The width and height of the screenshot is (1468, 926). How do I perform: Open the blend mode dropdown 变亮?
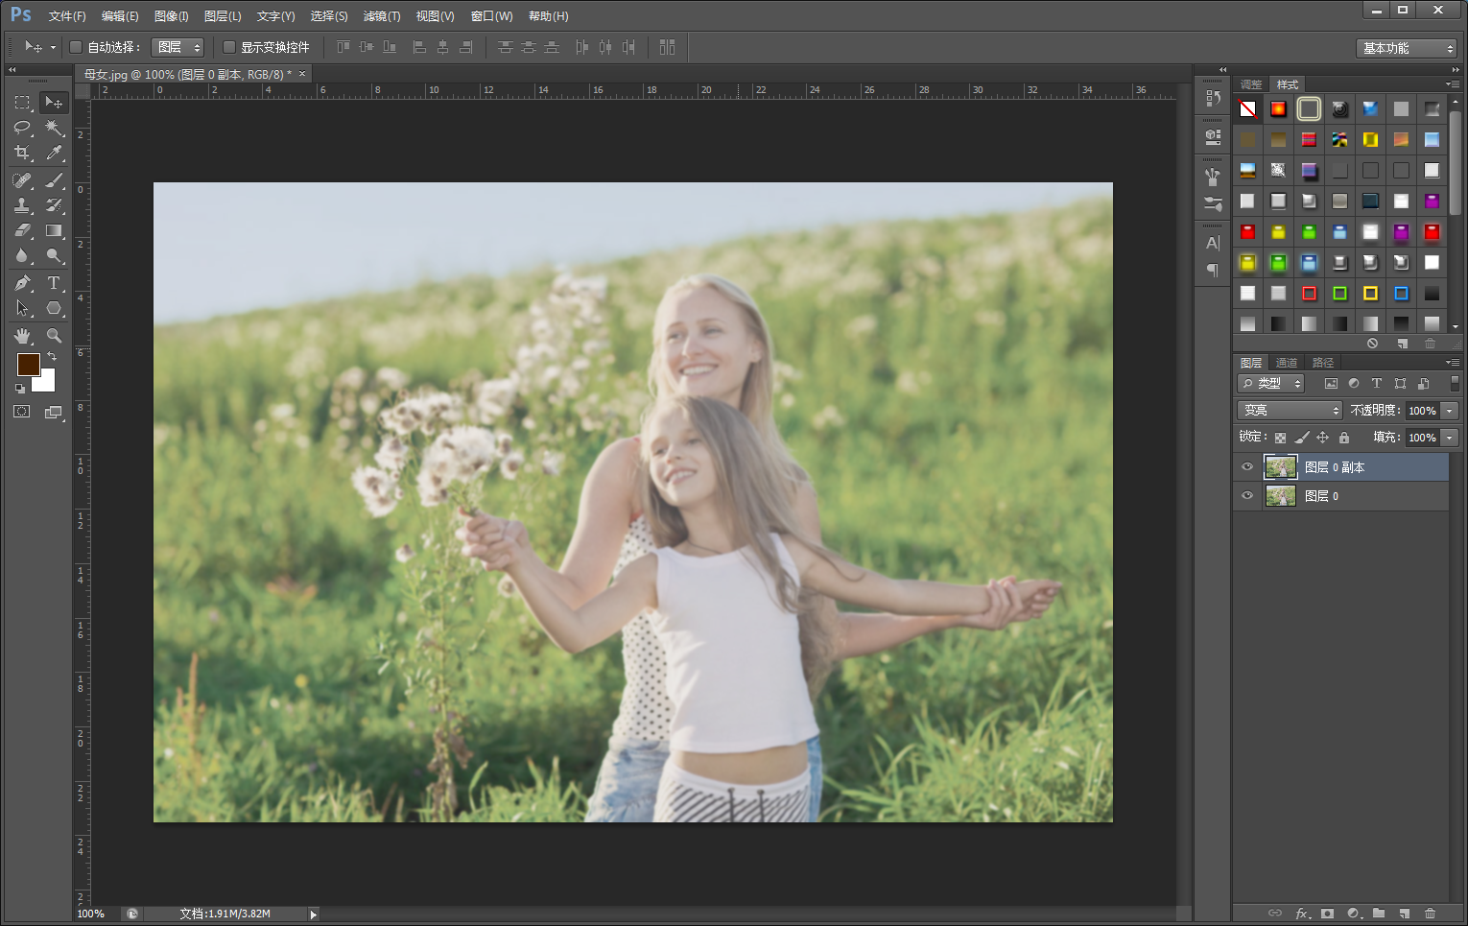pos(1290,411)
